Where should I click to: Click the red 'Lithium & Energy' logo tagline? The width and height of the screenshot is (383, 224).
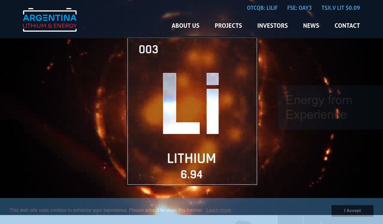pos(50,26)
